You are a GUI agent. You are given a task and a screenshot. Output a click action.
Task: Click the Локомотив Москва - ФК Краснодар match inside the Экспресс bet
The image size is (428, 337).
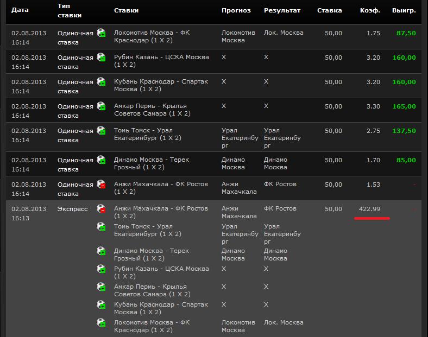[x=152, y=326]
